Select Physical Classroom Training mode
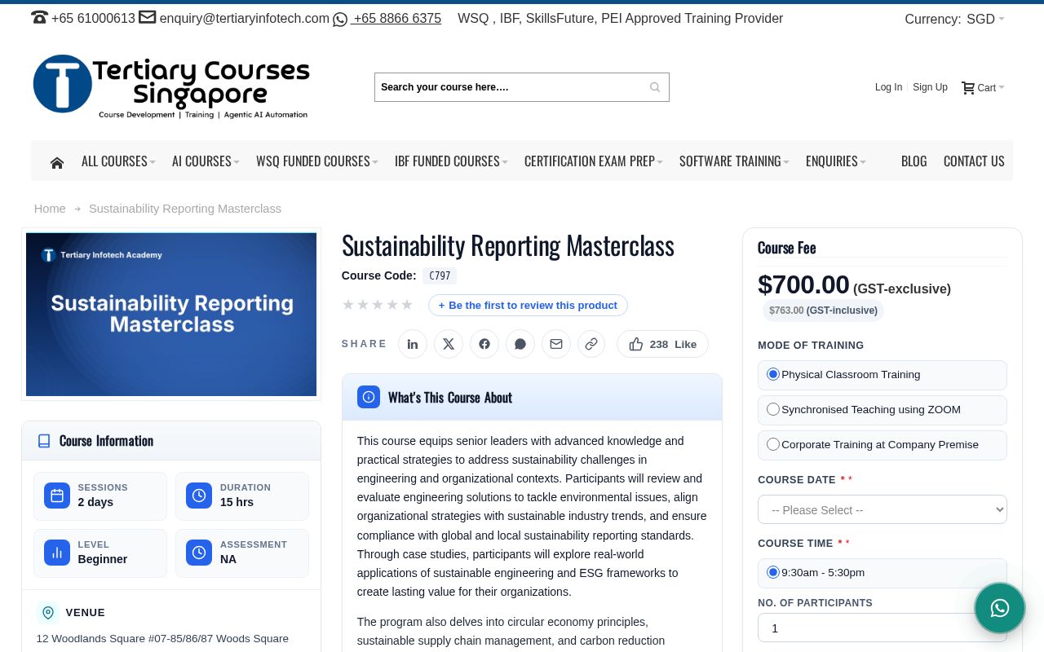 [x=773, y=374]
